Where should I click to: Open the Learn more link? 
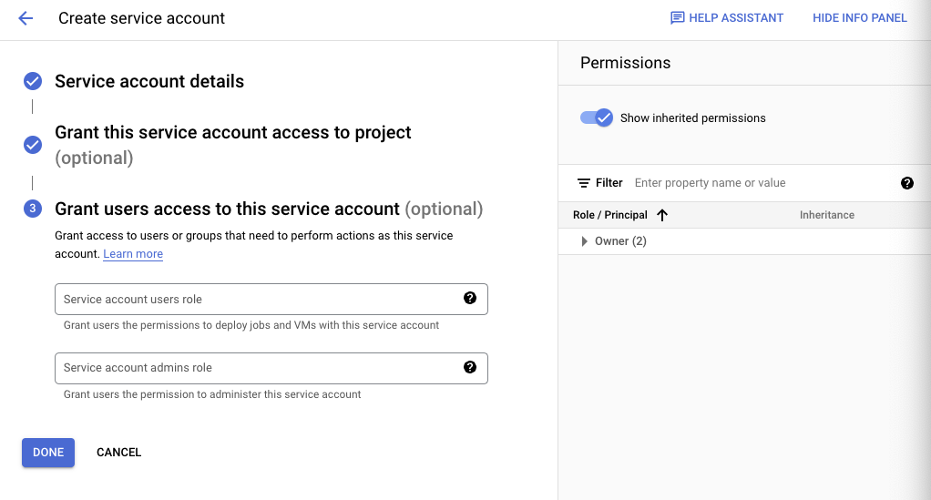pyautogui.click(x=133, y=254)
